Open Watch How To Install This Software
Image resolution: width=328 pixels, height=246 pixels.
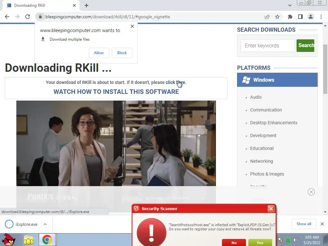tap(116, 92)
